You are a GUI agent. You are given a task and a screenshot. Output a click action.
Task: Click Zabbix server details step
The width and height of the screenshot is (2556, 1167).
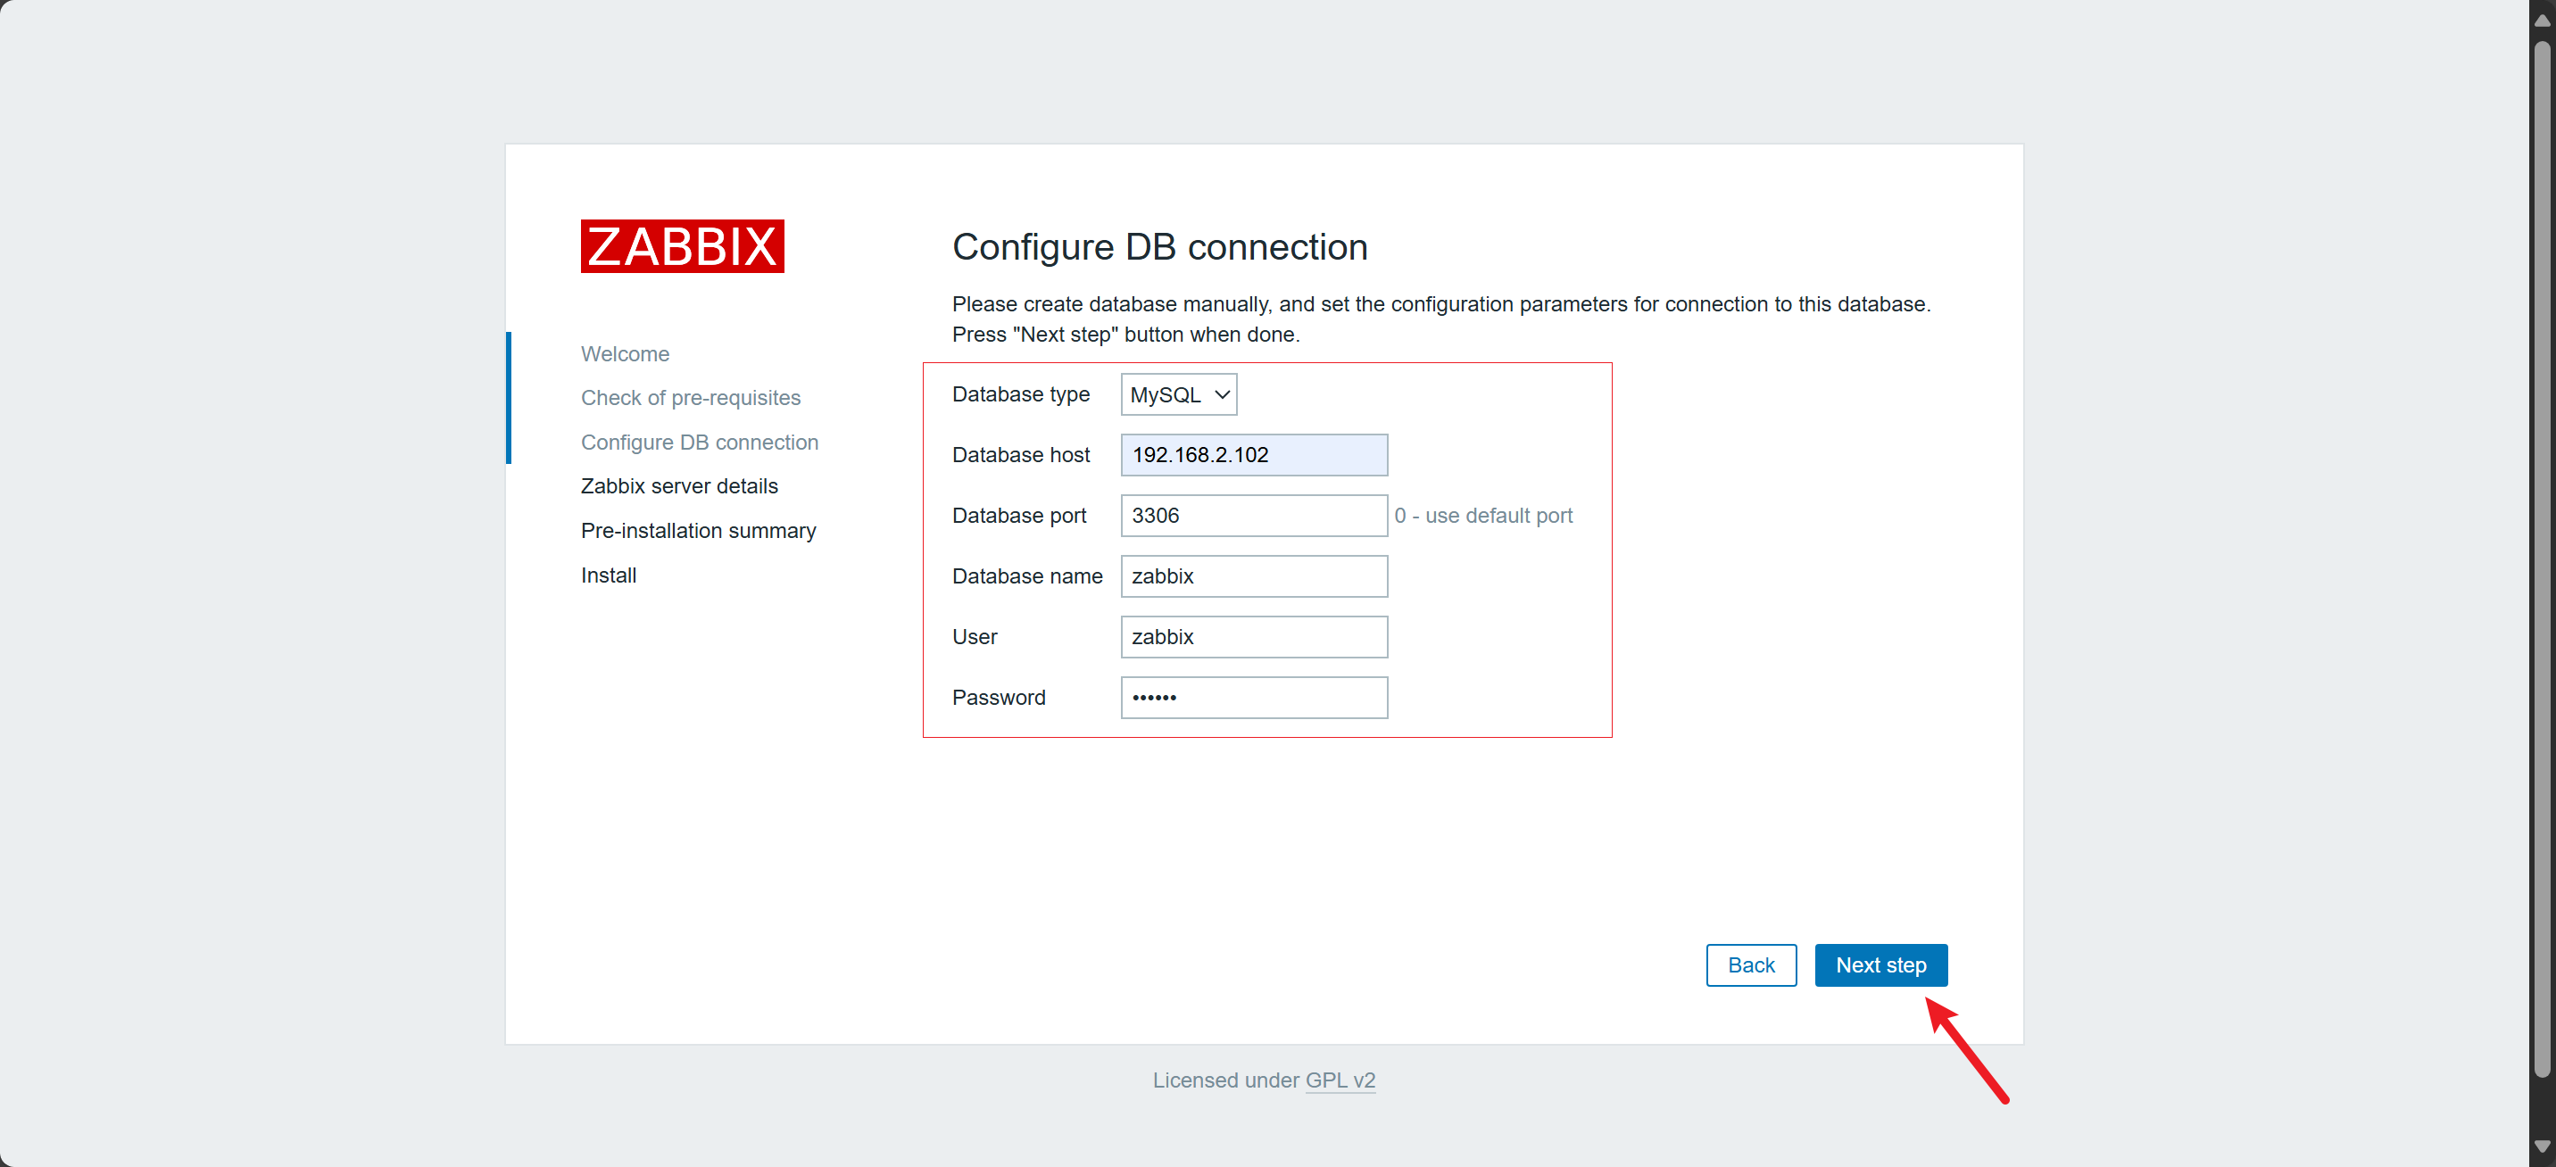coord(678,485)
